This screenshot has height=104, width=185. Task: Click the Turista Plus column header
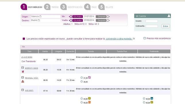tap(122, 51)
